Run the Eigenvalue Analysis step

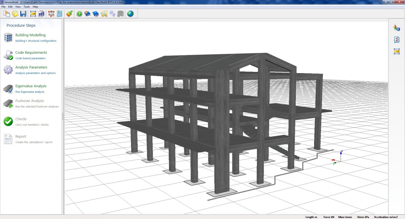[31, 86]
